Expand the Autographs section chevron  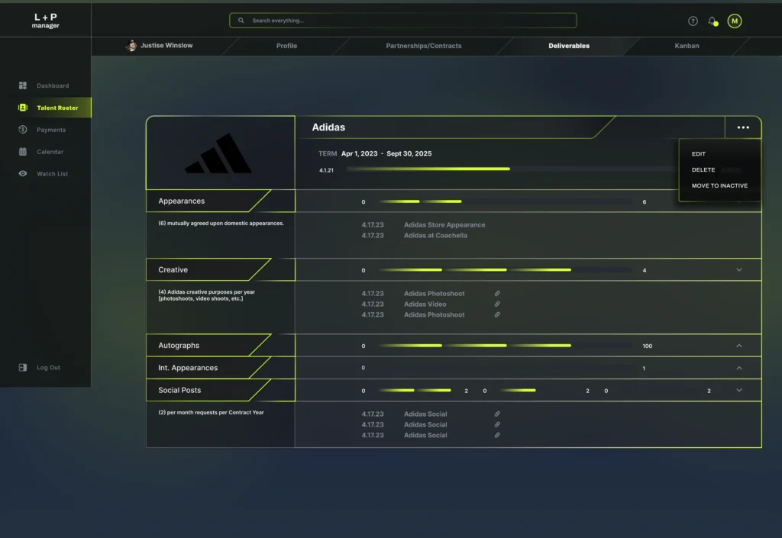(x=739, y=346)
